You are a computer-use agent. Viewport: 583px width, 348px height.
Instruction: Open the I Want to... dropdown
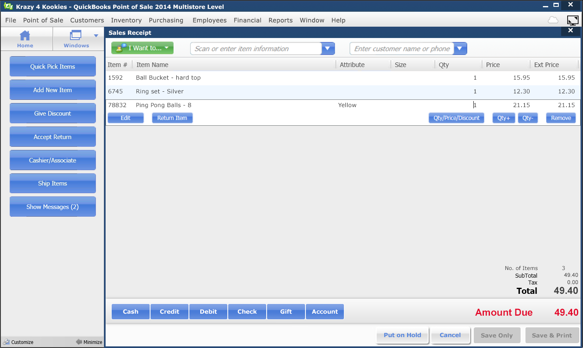pyautogui.click(x=142, y=48)
